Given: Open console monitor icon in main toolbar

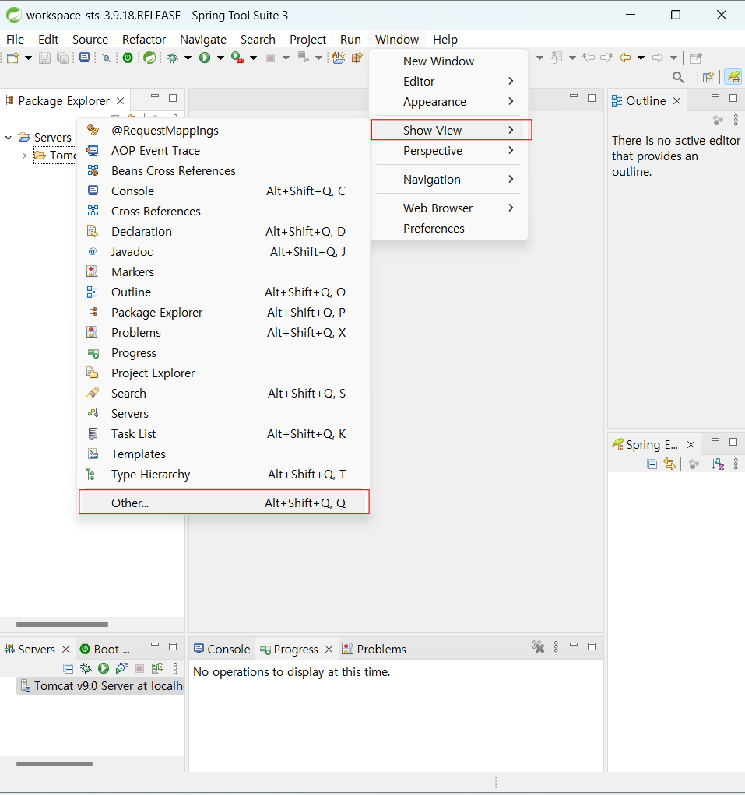Looking at the screenshot, I should [84, 58].
